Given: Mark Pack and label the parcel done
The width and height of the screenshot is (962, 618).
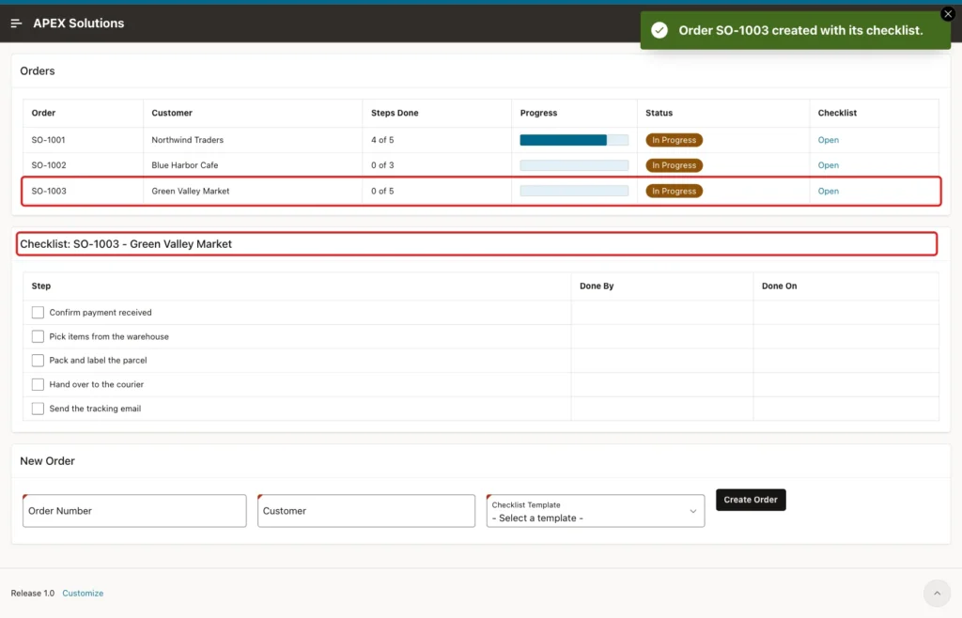Looking at the screenshot, I should pyautogui.click(x=38, y=361).
